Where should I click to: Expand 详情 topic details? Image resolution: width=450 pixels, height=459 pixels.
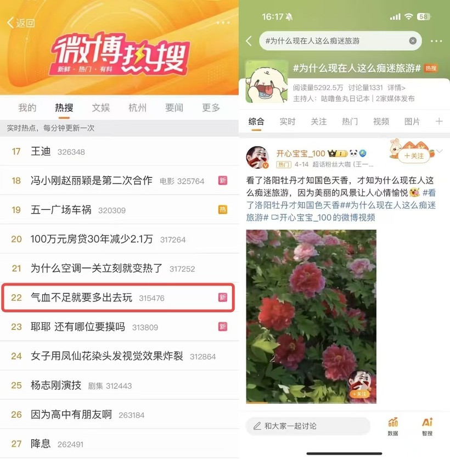396,87
